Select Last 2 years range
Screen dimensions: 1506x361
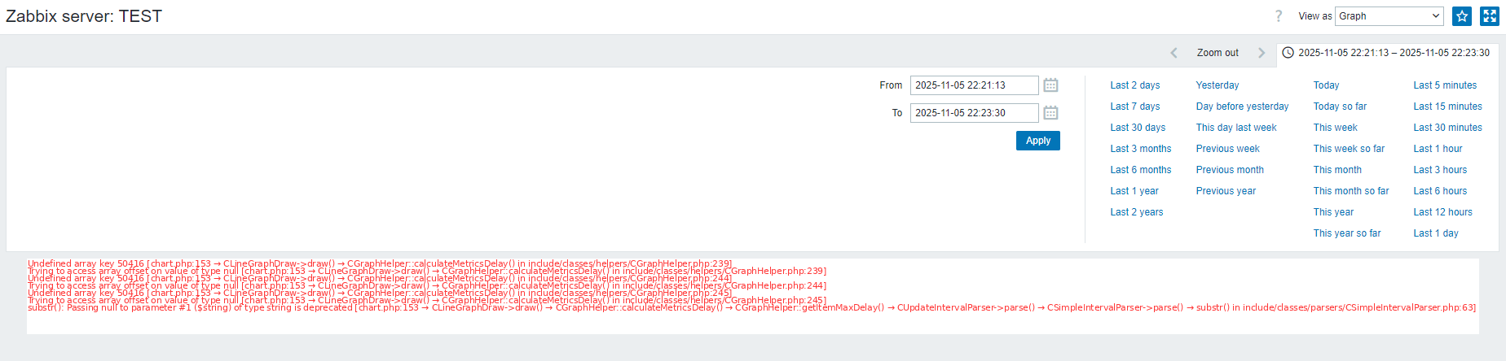coord(1136,212)
